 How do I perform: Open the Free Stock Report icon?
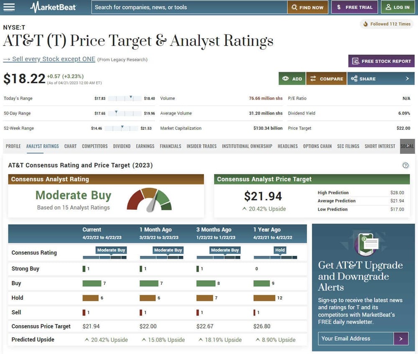(356, 61)
